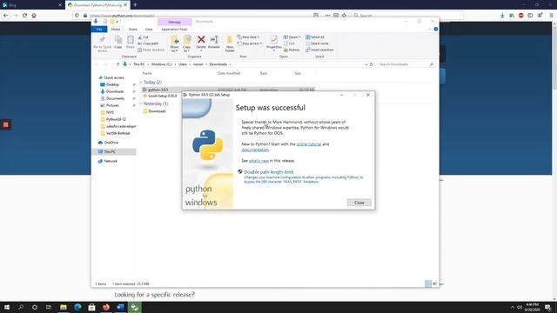Close the Python setup success dialog
Viewport: 557px width, 313px height.
click(x=359, y=203)
